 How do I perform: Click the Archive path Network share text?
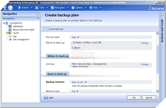pyautogui.click(x=89, y=64)
